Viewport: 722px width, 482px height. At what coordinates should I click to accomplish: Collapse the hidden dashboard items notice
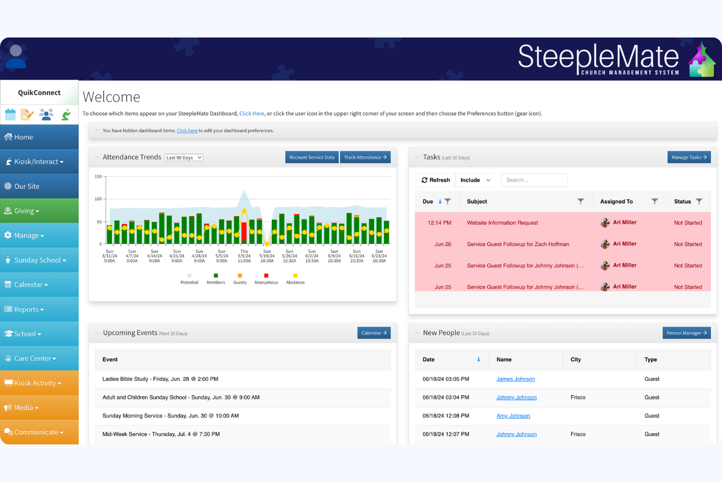[96, 130]
